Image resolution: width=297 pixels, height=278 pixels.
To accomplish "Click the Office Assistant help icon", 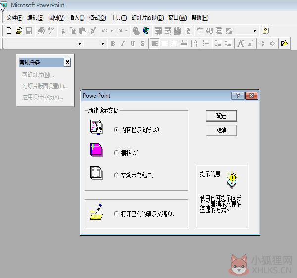I will coord(265,31).
